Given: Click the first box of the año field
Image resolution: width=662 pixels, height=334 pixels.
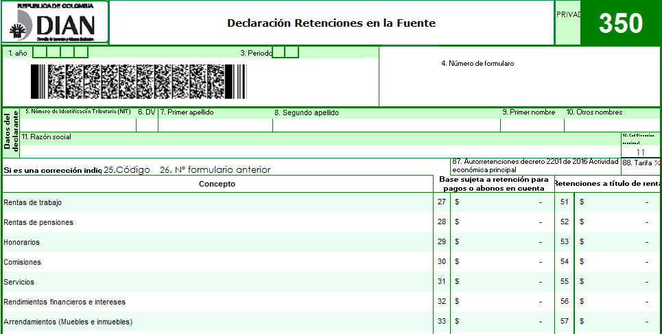Looking at the screenshot, I should tap(40, 52).
